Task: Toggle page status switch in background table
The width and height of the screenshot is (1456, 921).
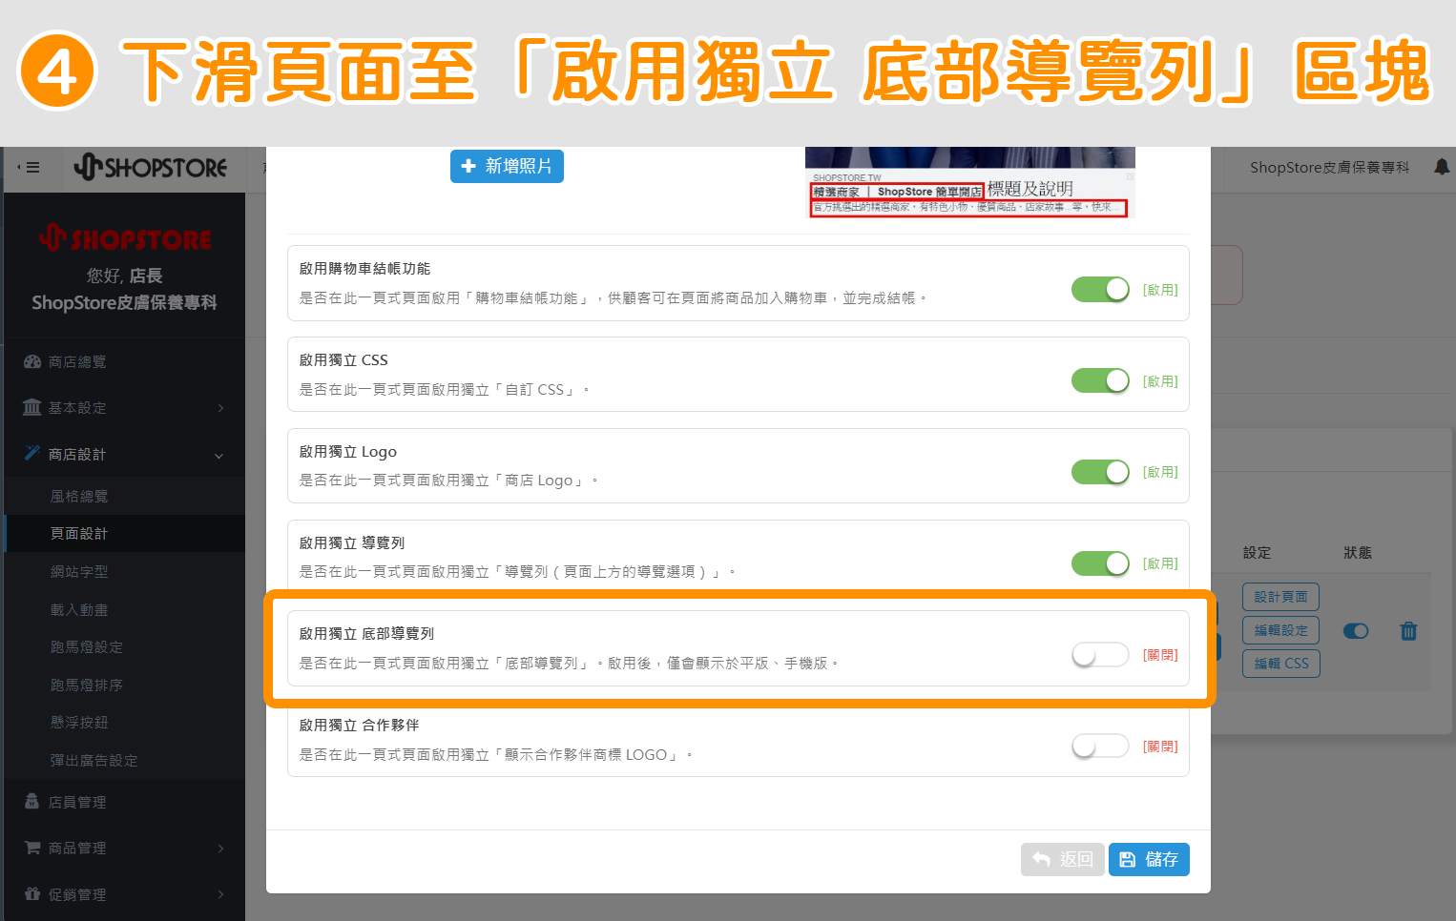Action: [x=1356, y=631]
